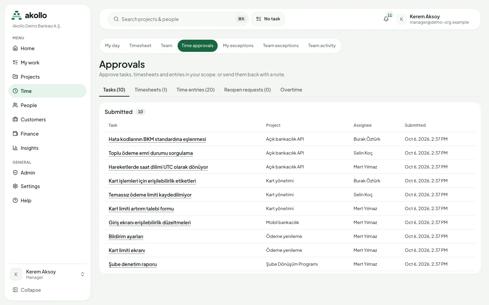Screen dimensions: 489x305
Task: View Insights in the sidebar
Action: [x=48, y=148]
